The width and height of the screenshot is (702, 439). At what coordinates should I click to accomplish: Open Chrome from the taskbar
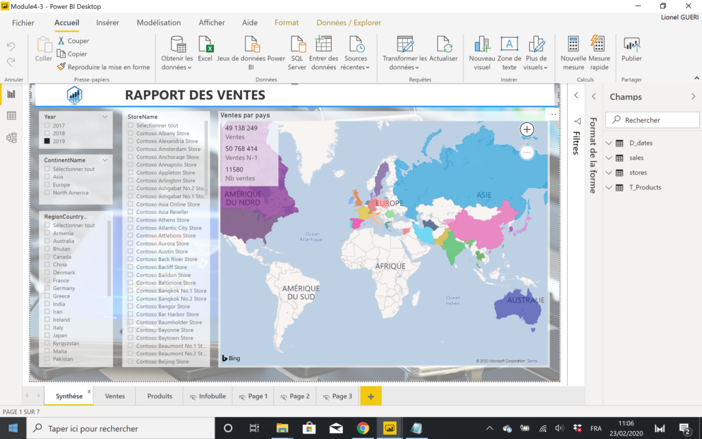(x=363, y=428)
